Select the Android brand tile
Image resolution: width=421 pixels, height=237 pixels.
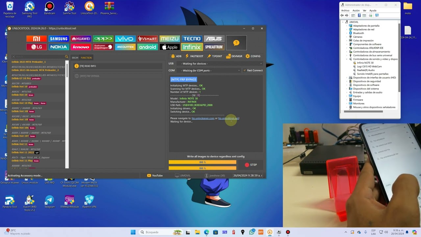click(147, 47)
